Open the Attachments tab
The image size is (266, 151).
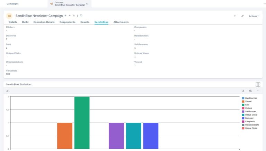[121, 22]
